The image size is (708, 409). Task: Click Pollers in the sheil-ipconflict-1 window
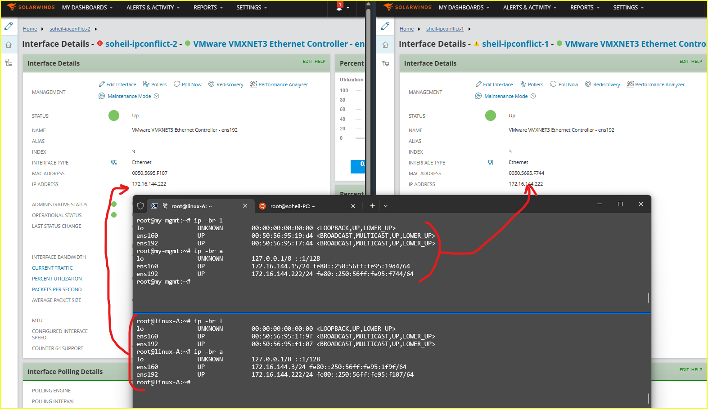click(x=532, y=84)
